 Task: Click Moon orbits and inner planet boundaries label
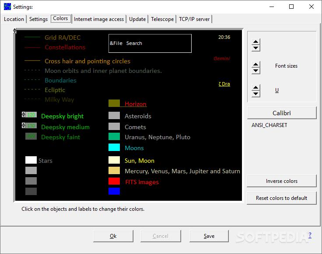pyautogui.click(x=103, y=71)
